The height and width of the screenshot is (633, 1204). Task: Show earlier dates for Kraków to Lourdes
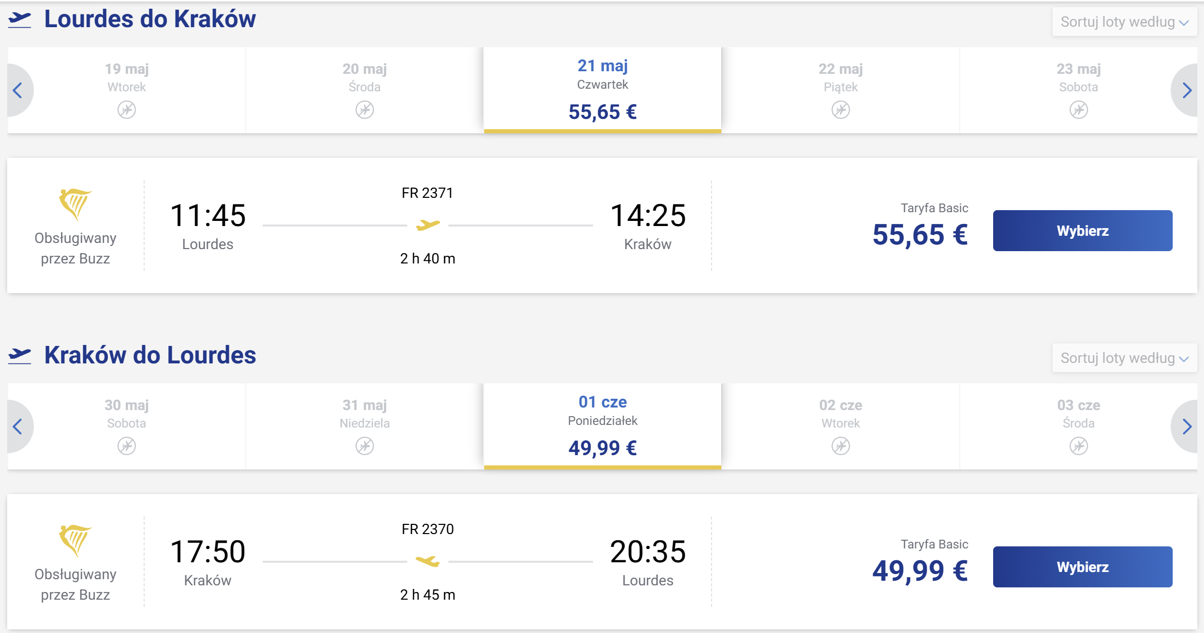[18, 426]
